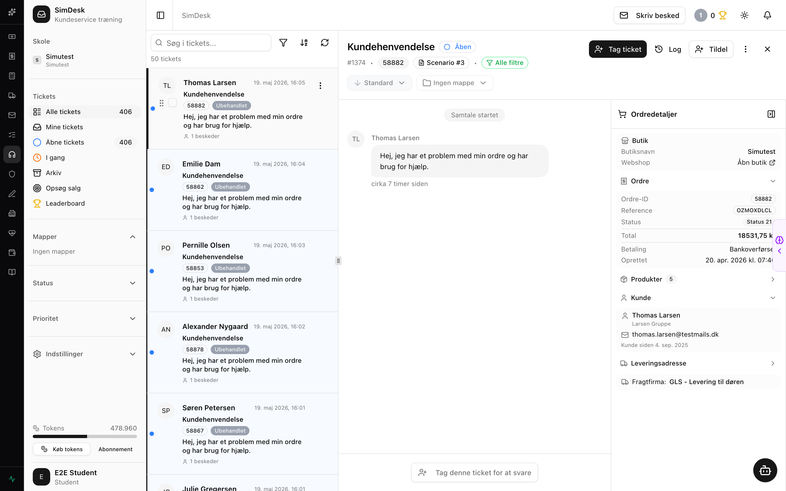Image resolution: width=786 pixels, height=491 pixels.
Task: Click the Tokens usage progress bar
Action: pyautogui.click(x=85, y=436)
